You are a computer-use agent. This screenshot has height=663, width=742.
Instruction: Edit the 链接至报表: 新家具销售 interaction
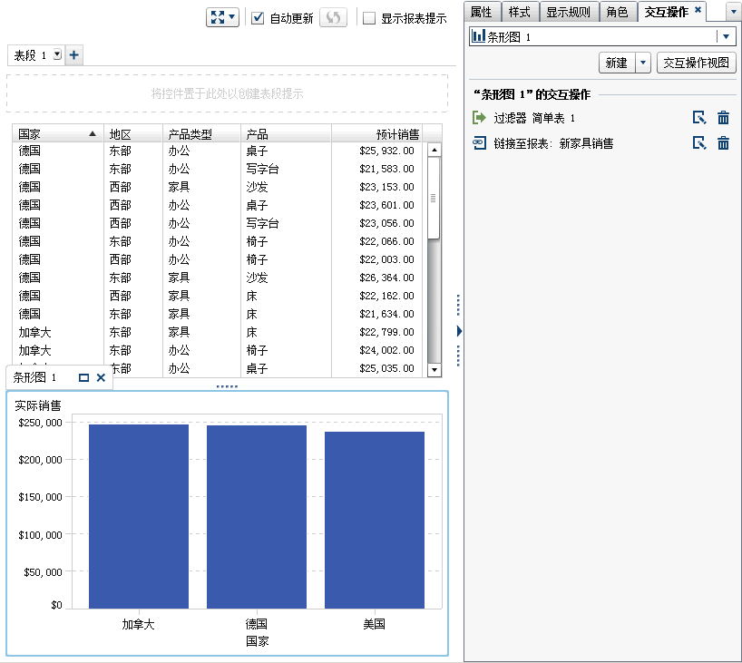[x=698, y=142]
